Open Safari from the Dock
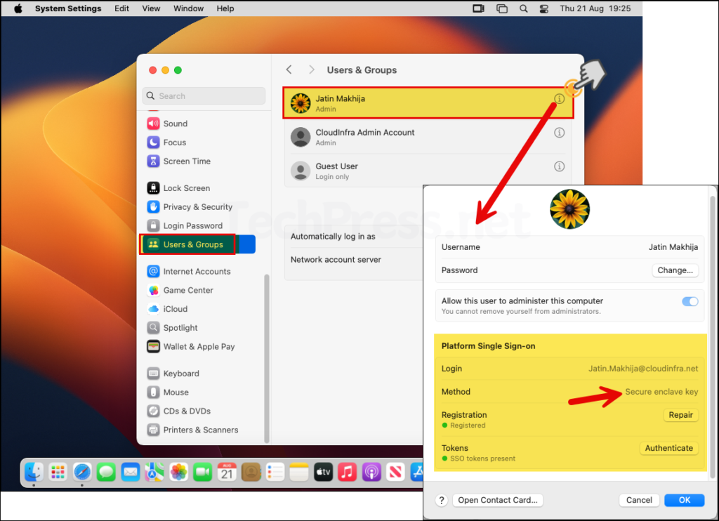719x521 pixels. point(82,472)
